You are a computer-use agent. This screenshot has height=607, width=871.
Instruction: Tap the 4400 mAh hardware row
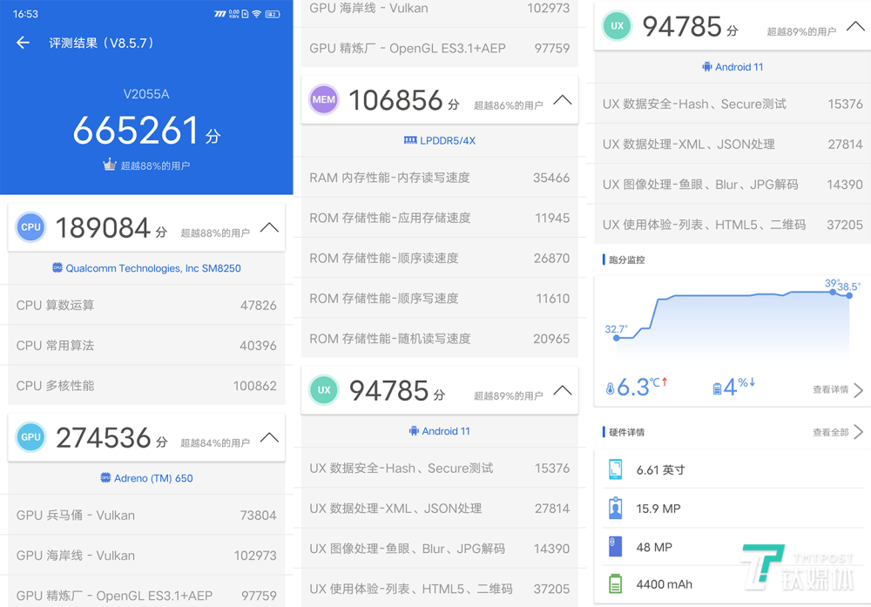pos(733,584)
